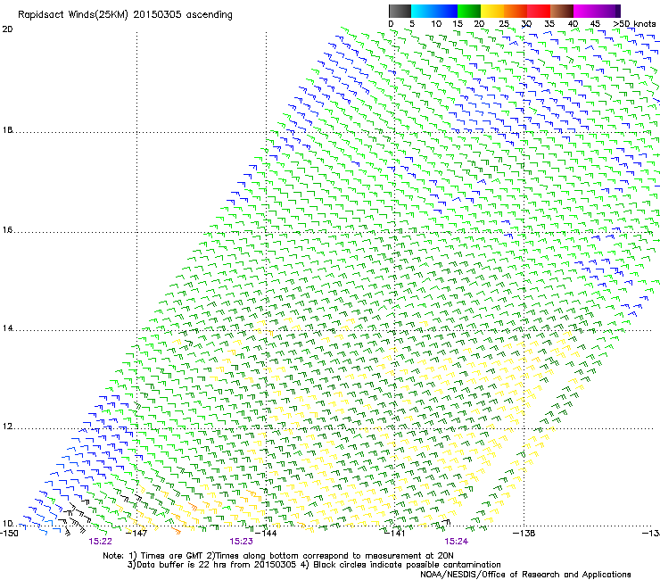Image resolution: width=660 pixels, height=580 pixels.
Task: Click the legend label '10'
Action: [436, 24]
